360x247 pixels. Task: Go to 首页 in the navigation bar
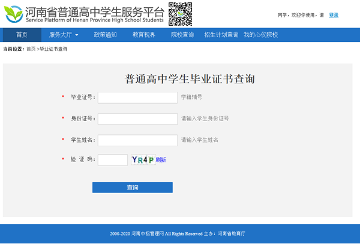[22, 35]
